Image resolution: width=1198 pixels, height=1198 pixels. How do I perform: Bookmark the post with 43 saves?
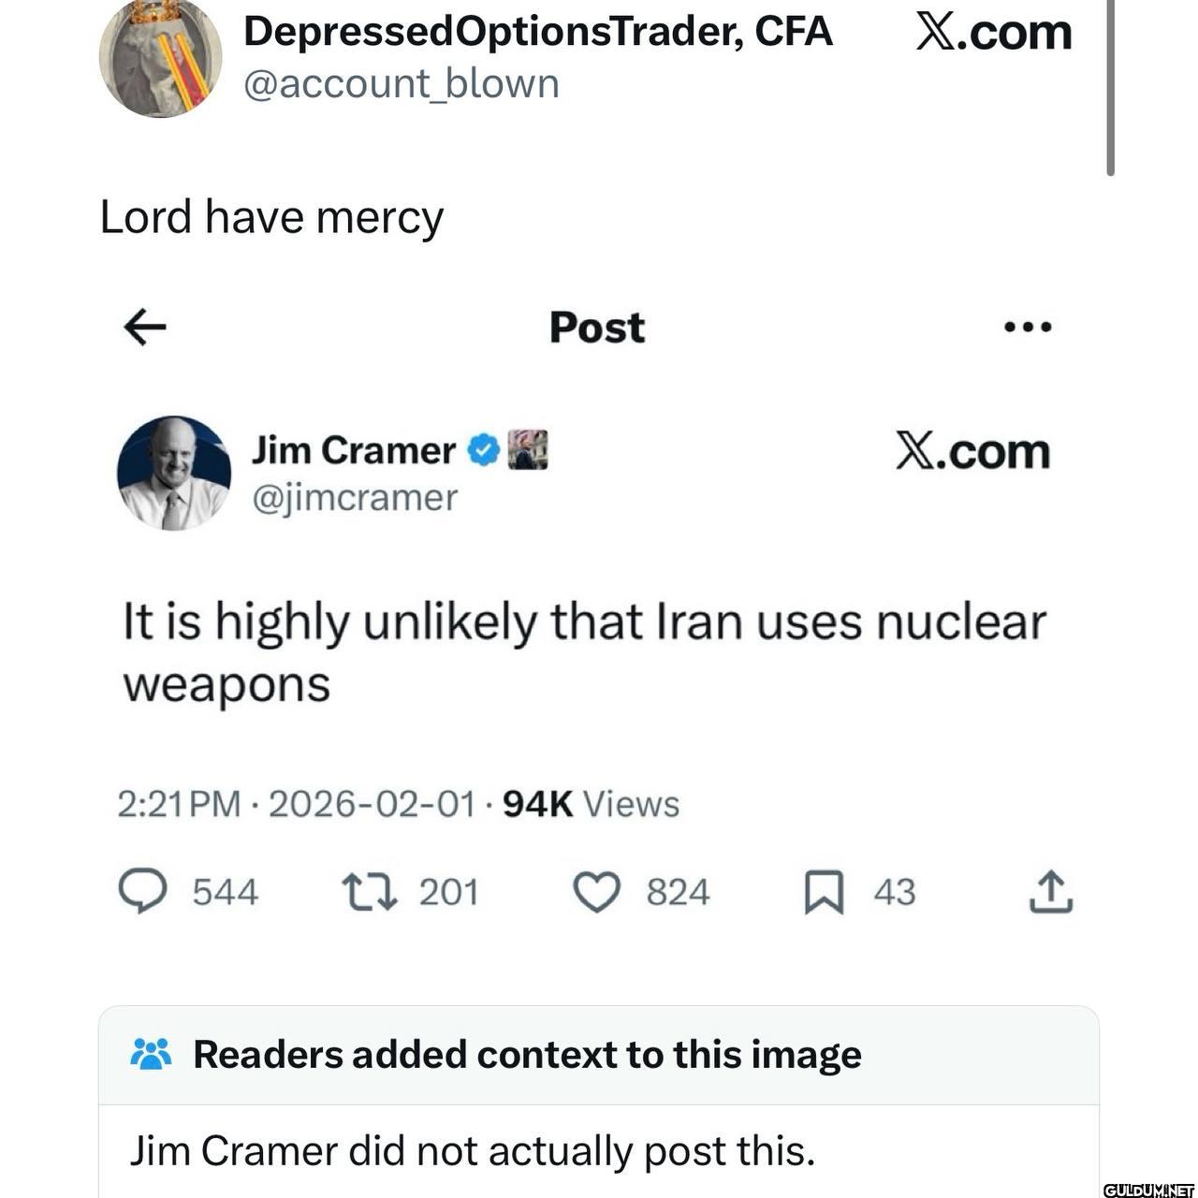824,892
